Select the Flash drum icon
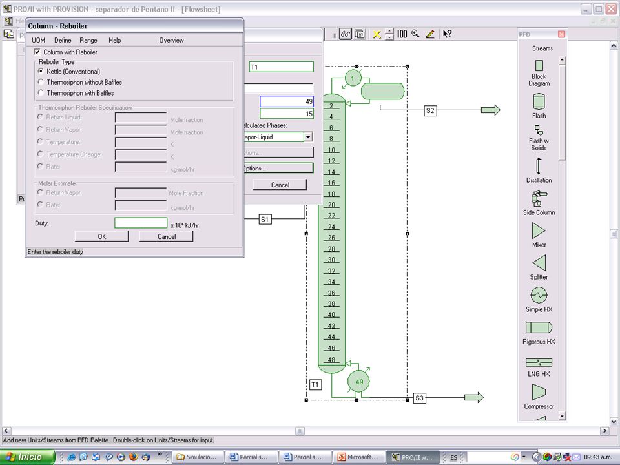620x465 pixels. pos(539,101)
